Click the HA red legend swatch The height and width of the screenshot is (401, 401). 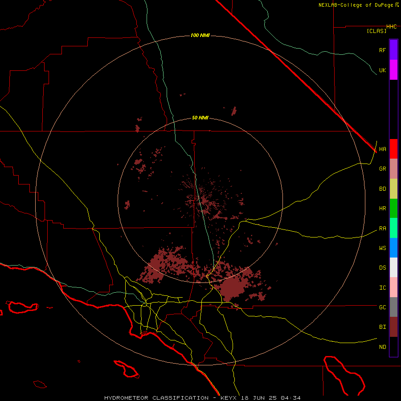click(x=393, y=149)
